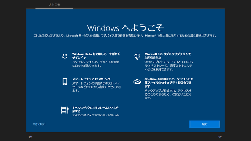This screenshot has width=251, height=141.
Task: Click the バックアップが作成され description text
Action: (x=168, y=94)
